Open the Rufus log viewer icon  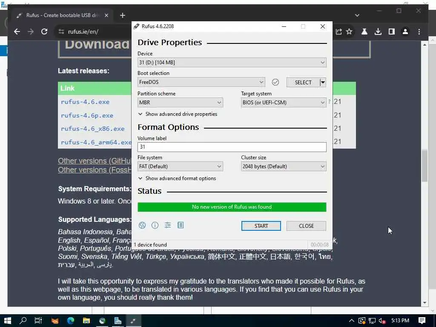click(x=181, y=225)
